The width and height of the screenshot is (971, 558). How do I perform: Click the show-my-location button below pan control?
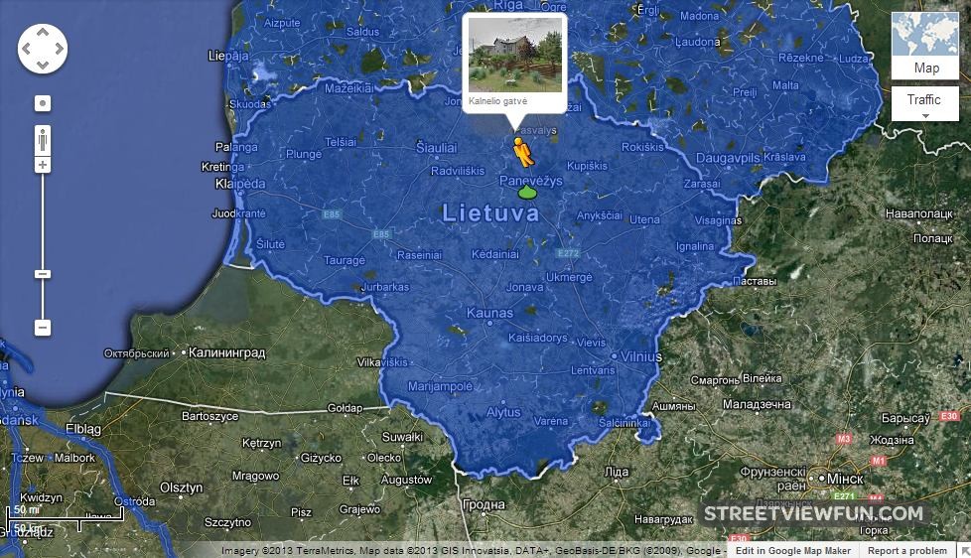pyautogui.click(x=43, y=103)
